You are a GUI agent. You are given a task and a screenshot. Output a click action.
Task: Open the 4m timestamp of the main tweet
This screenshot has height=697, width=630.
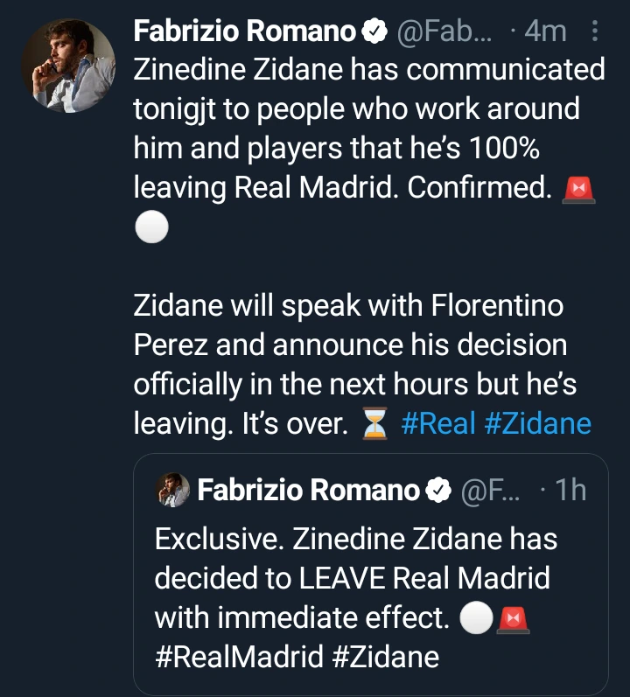pyautogui.click(x=545, y=32)
